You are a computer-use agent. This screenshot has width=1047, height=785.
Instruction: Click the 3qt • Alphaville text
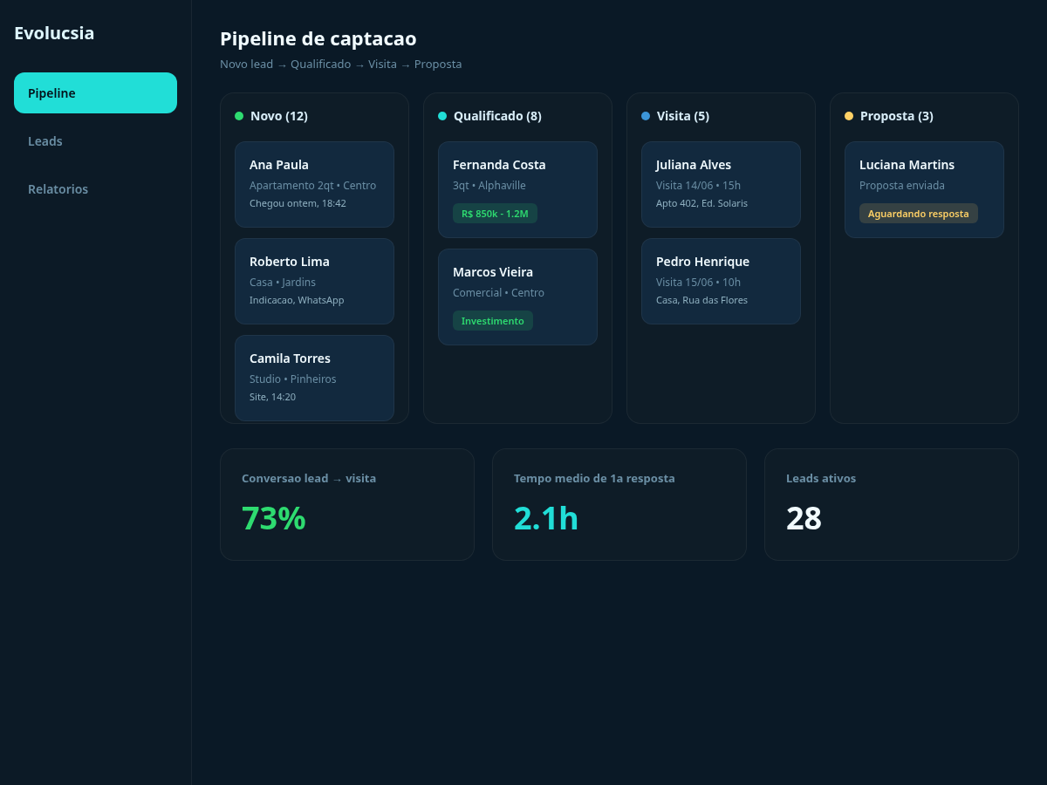coord(489,186)
